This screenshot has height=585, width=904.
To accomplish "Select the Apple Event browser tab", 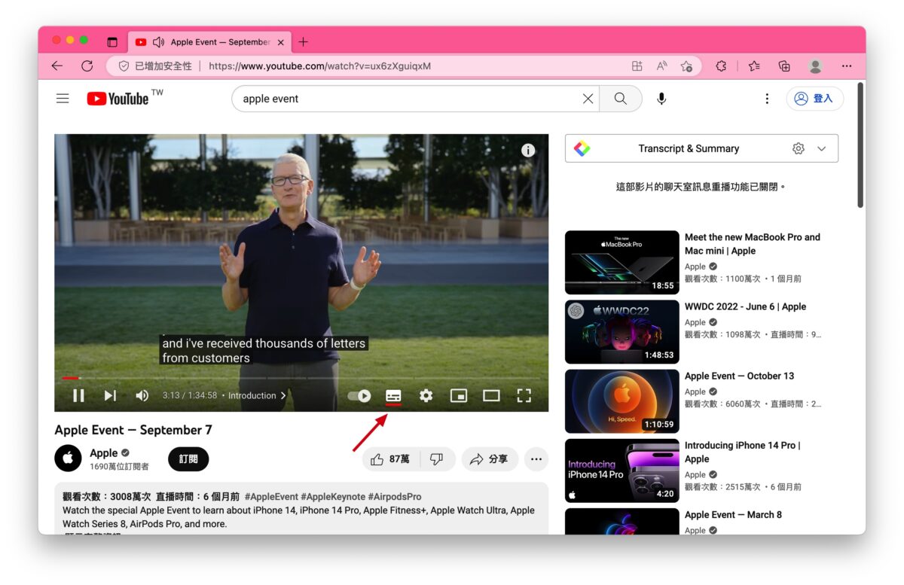I will coord(209,42).
